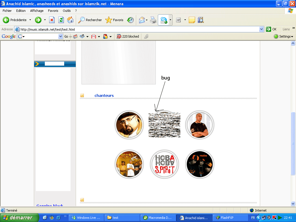
Task: Expand the Google bookmark dropdown arrow
Action: click(x=87, y=36)
